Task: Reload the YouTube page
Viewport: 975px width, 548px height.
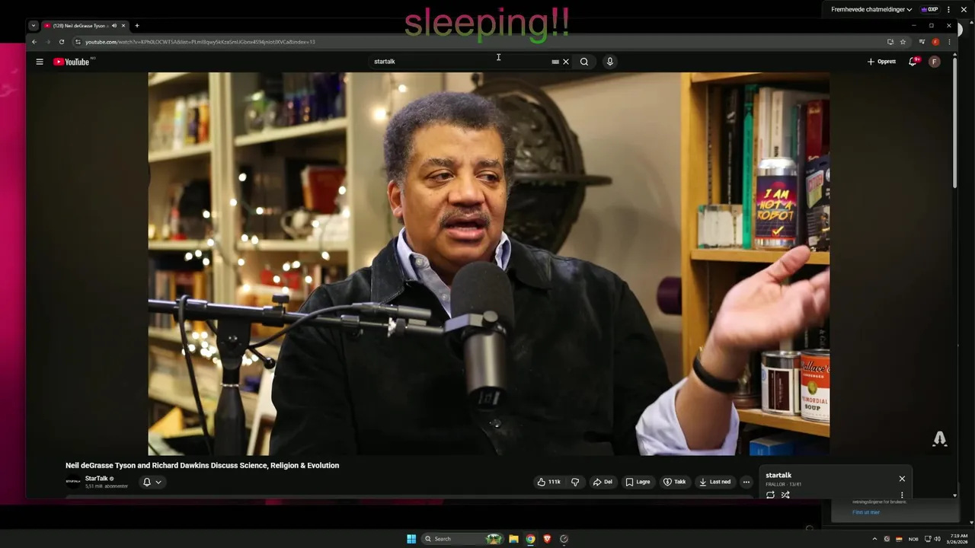Action: coord(62,42)
